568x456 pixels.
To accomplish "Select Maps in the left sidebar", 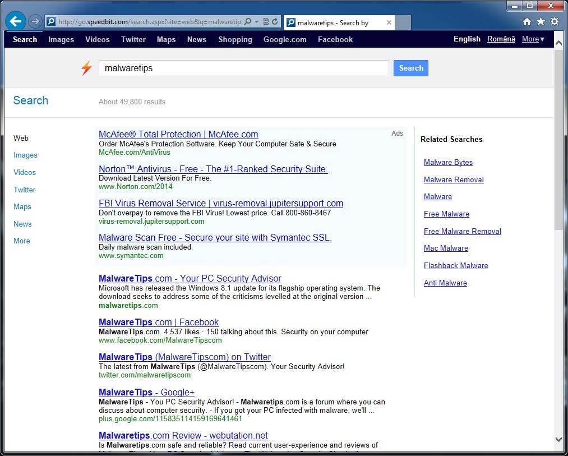I will [x=22, y=206].
